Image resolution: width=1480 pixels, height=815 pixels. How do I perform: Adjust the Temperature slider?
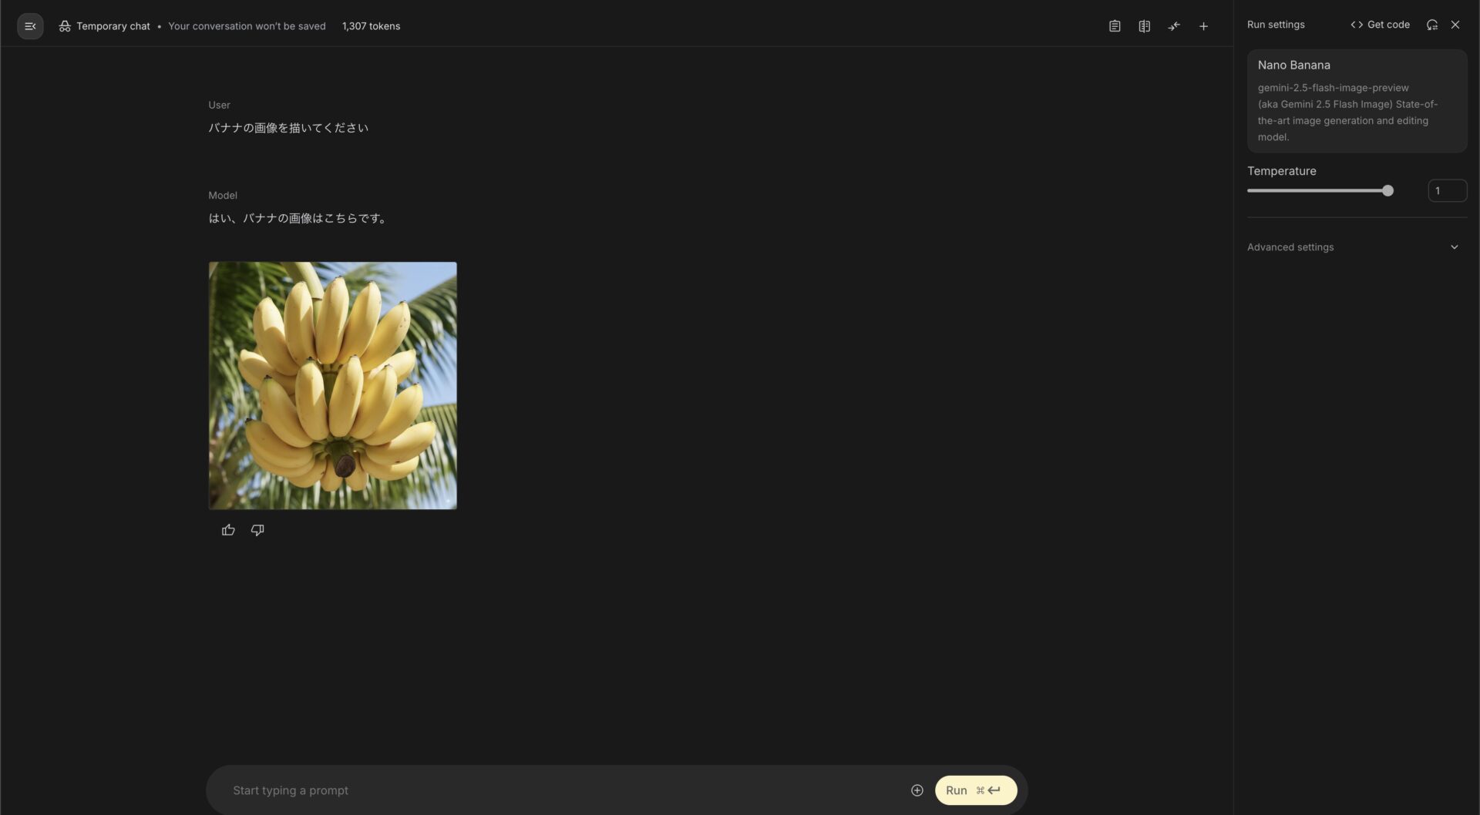tap(1387, 190)
